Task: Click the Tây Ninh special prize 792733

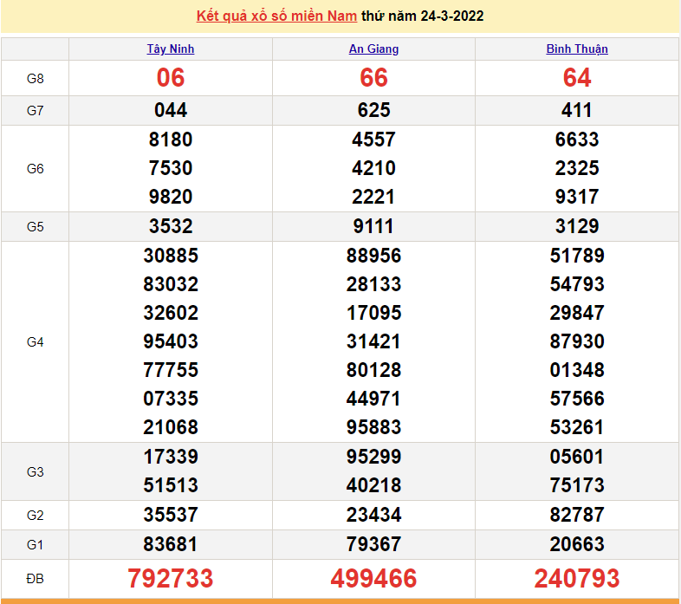Action: [x=171, y=578]
